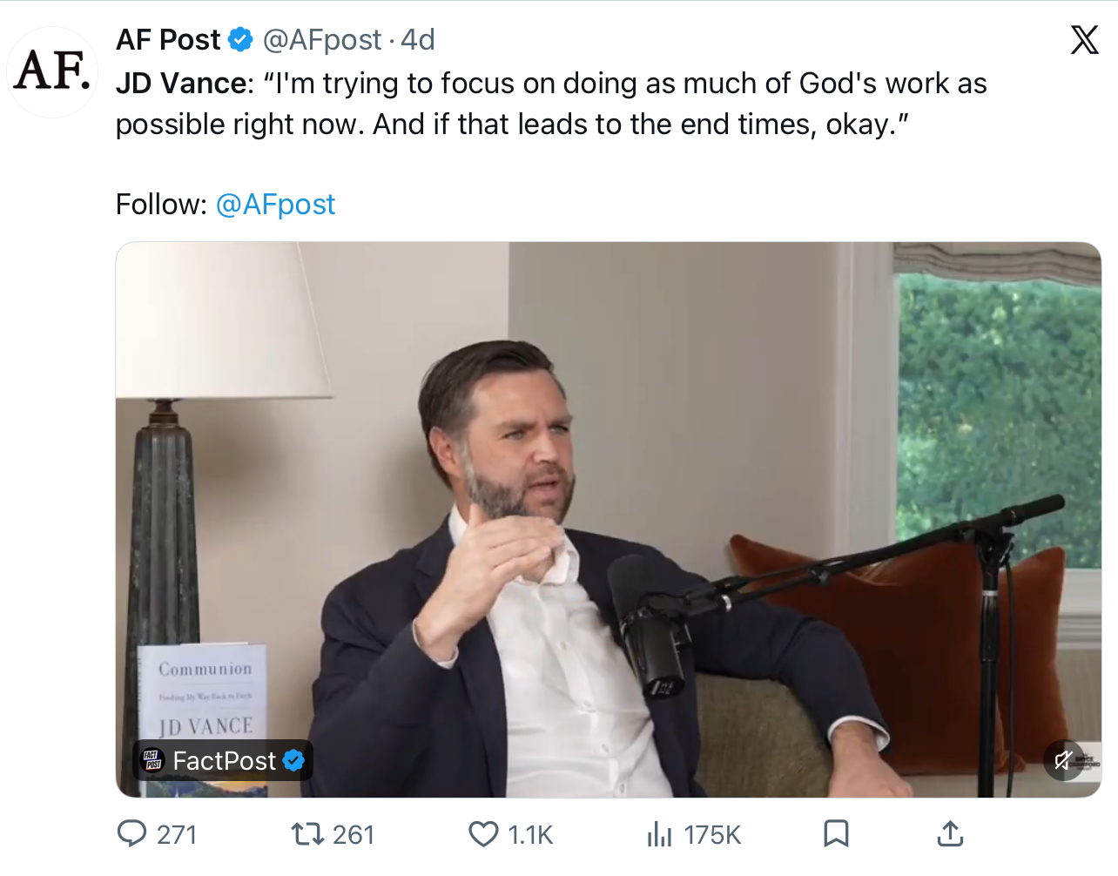Click the X logo icon
Image resolution: width=1118 pixels, height=876 pixels.
tap(1084, 40)
